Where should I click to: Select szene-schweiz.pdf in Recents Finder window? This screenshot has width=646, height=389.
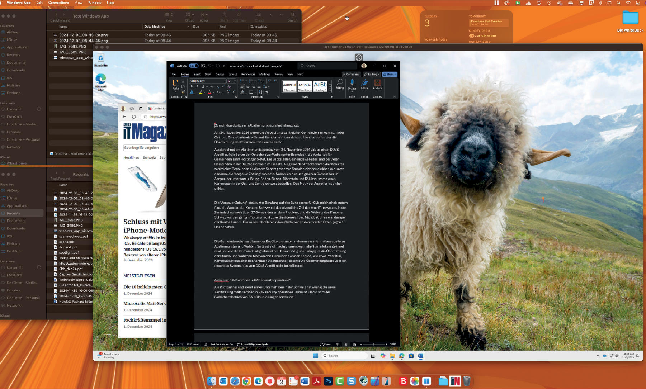pyautogui.click(x=74, y=236)
